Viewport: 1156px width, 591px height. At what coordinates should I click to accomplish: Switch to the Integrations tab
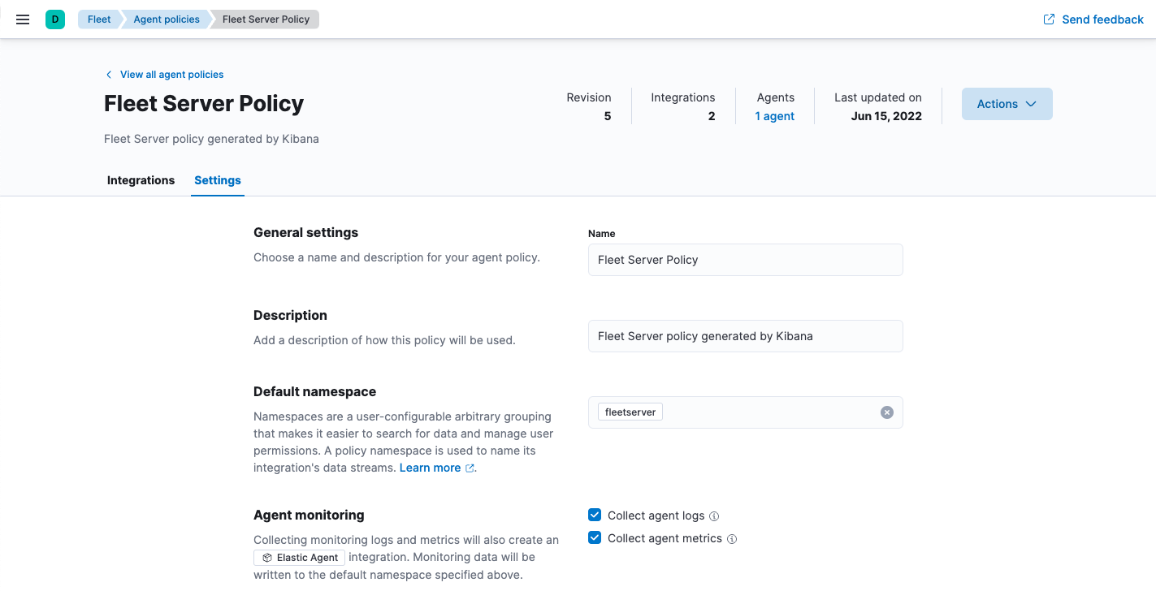pyautogui.click(x=141, y=180)
